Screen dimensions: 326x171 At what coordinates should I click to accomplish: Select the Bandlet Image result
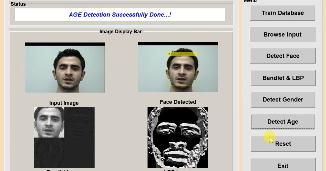64,137
